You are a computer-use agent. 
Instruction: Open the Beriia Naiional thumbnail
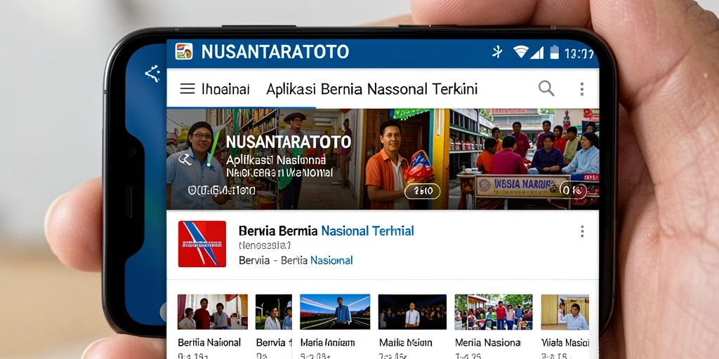pyautogui.click(x=212, y=312)
